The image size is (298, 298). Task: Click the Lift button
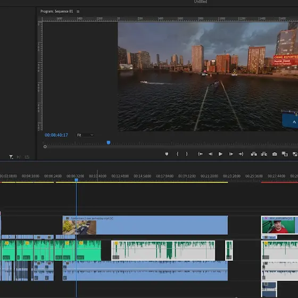click(254, 154)
